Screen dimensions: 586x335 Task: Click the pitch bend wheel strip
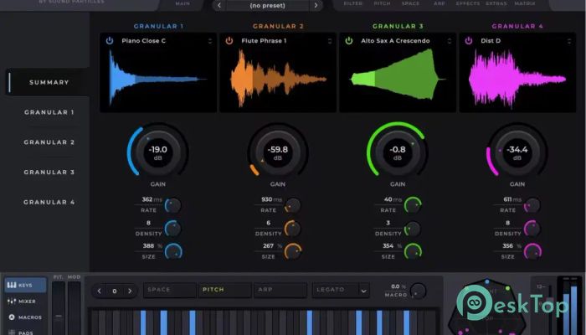pyautogui.click(x=59, y=308)
